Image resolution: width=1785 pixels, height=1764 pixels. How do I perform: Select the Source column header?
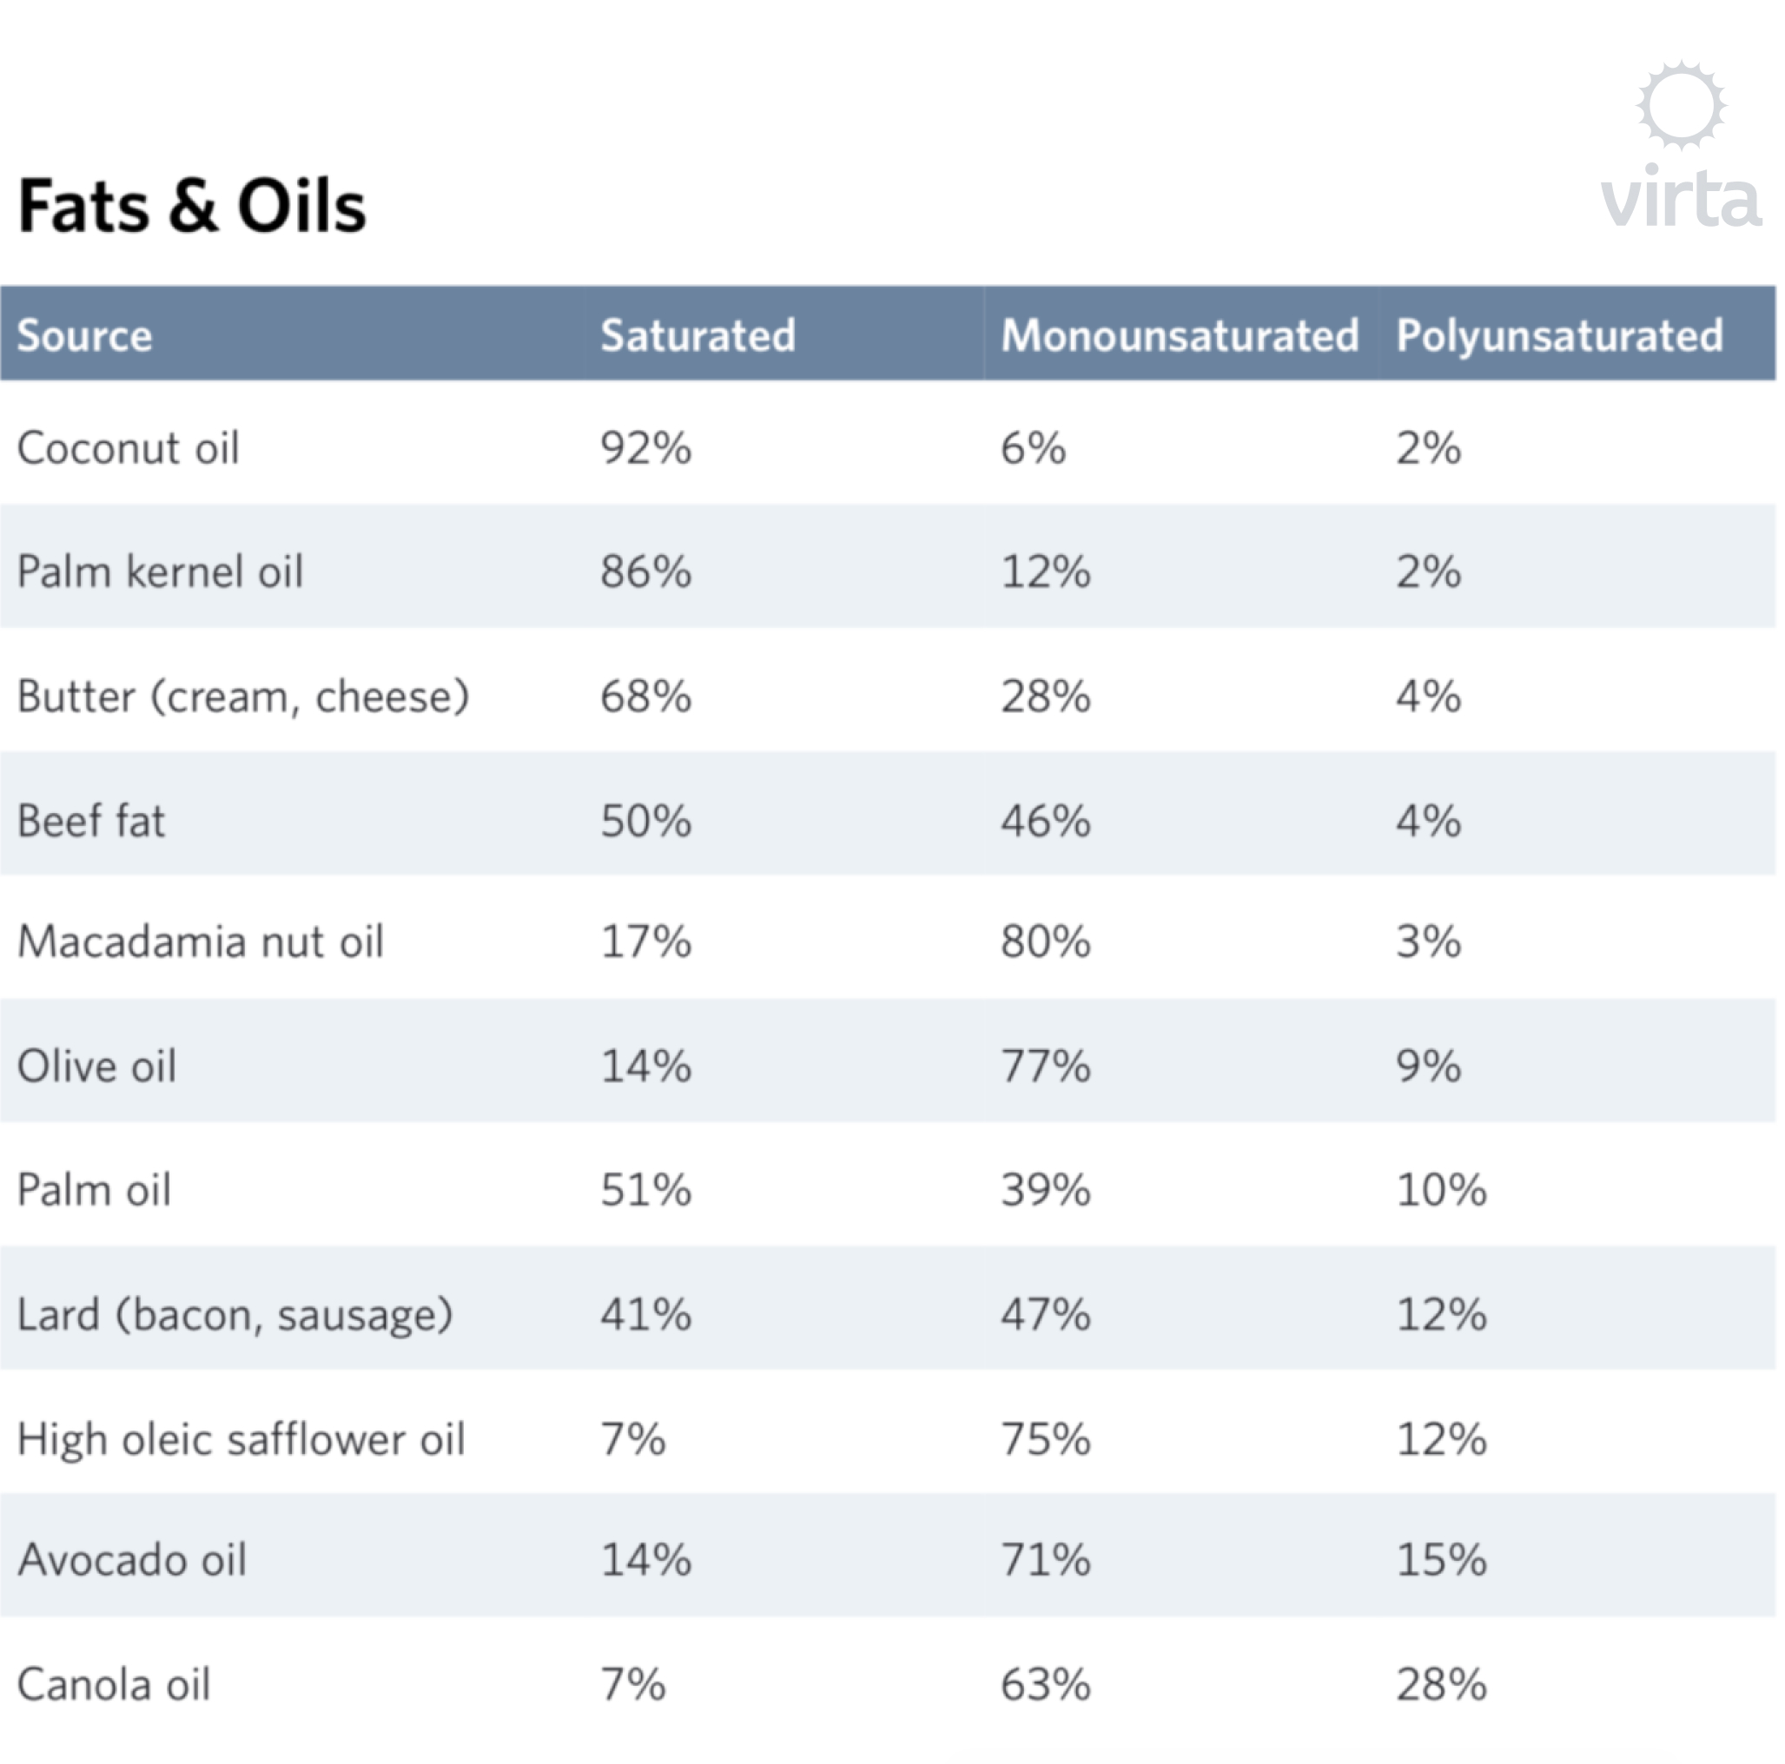[85, 334]
